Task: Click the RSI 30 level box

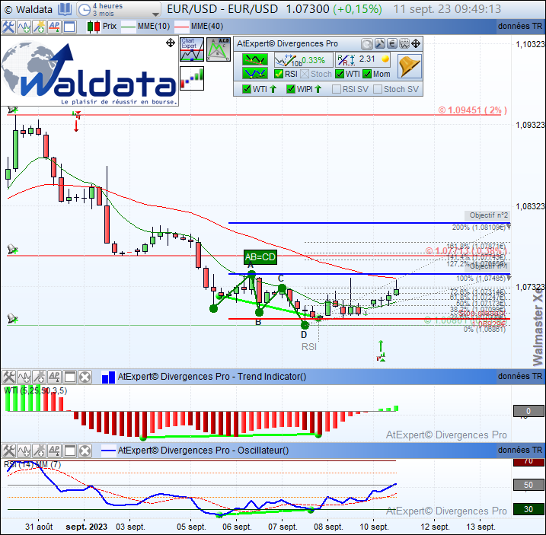Action: (528, 509)
